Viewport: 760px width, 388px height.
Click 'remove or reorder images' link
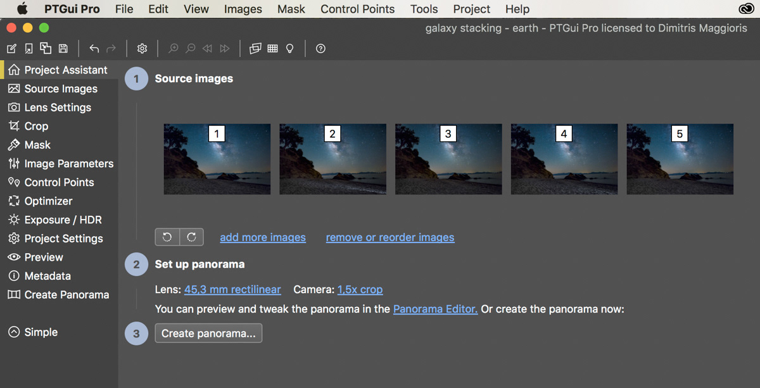click(x=390, y=237)
